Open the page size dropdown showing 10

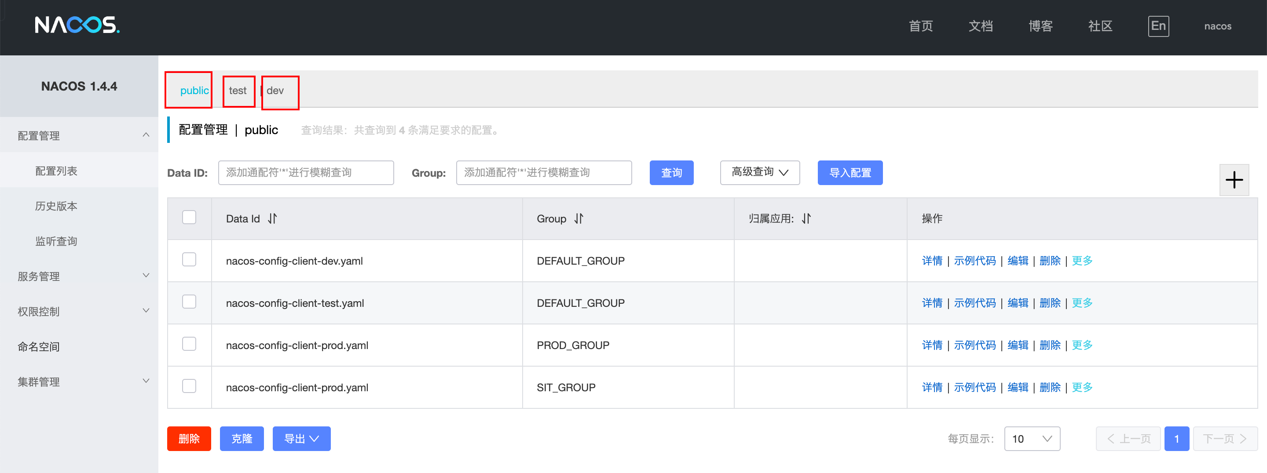(x=1032, y=439)
